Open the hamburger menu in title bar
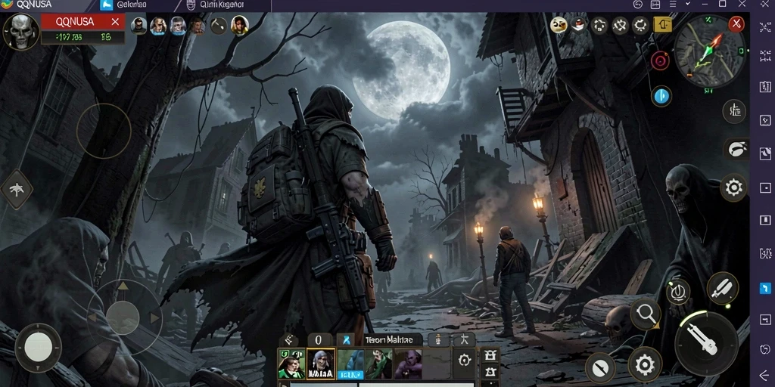The width and height of the screenshot is (775, 387). coord(673,4)
